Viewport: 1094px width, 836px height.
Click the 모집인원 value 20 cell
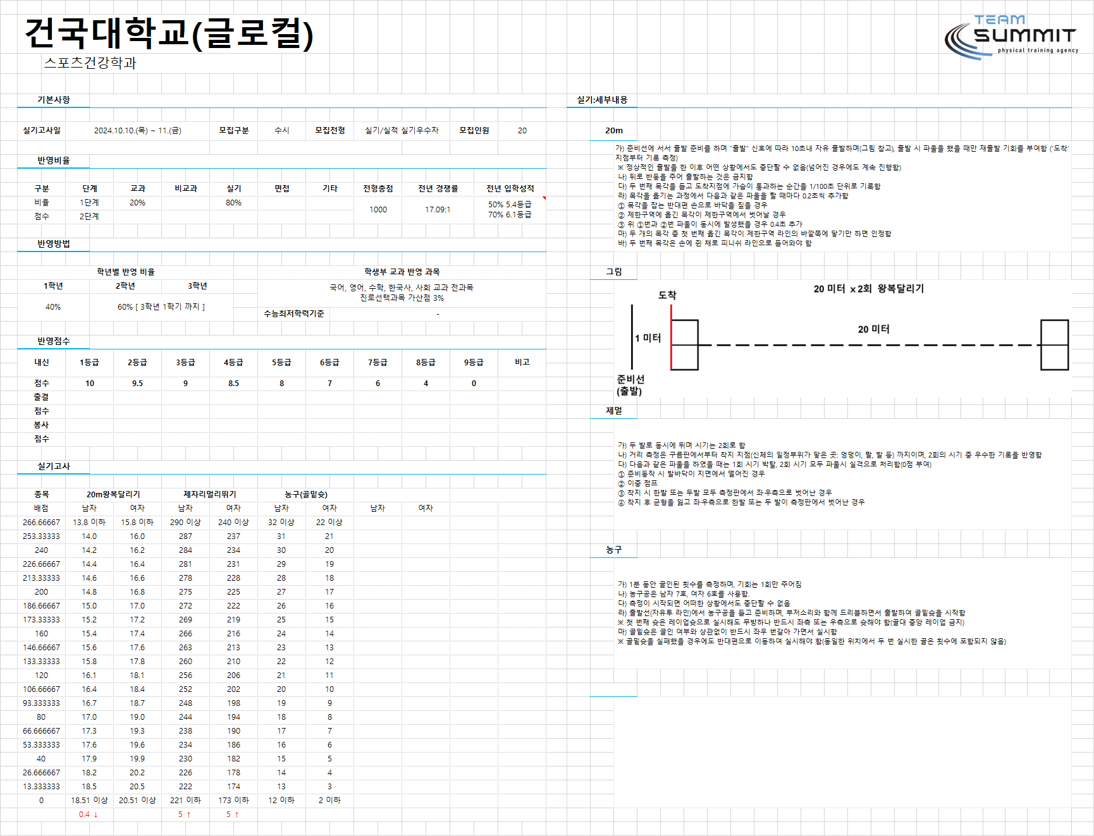click(522, 131)
